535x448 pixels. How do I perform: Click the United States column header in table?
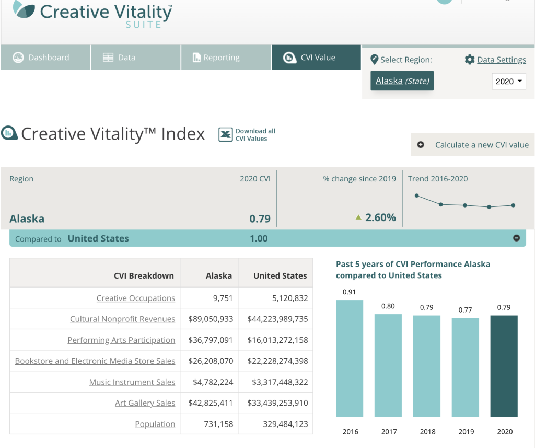(280, 275)
